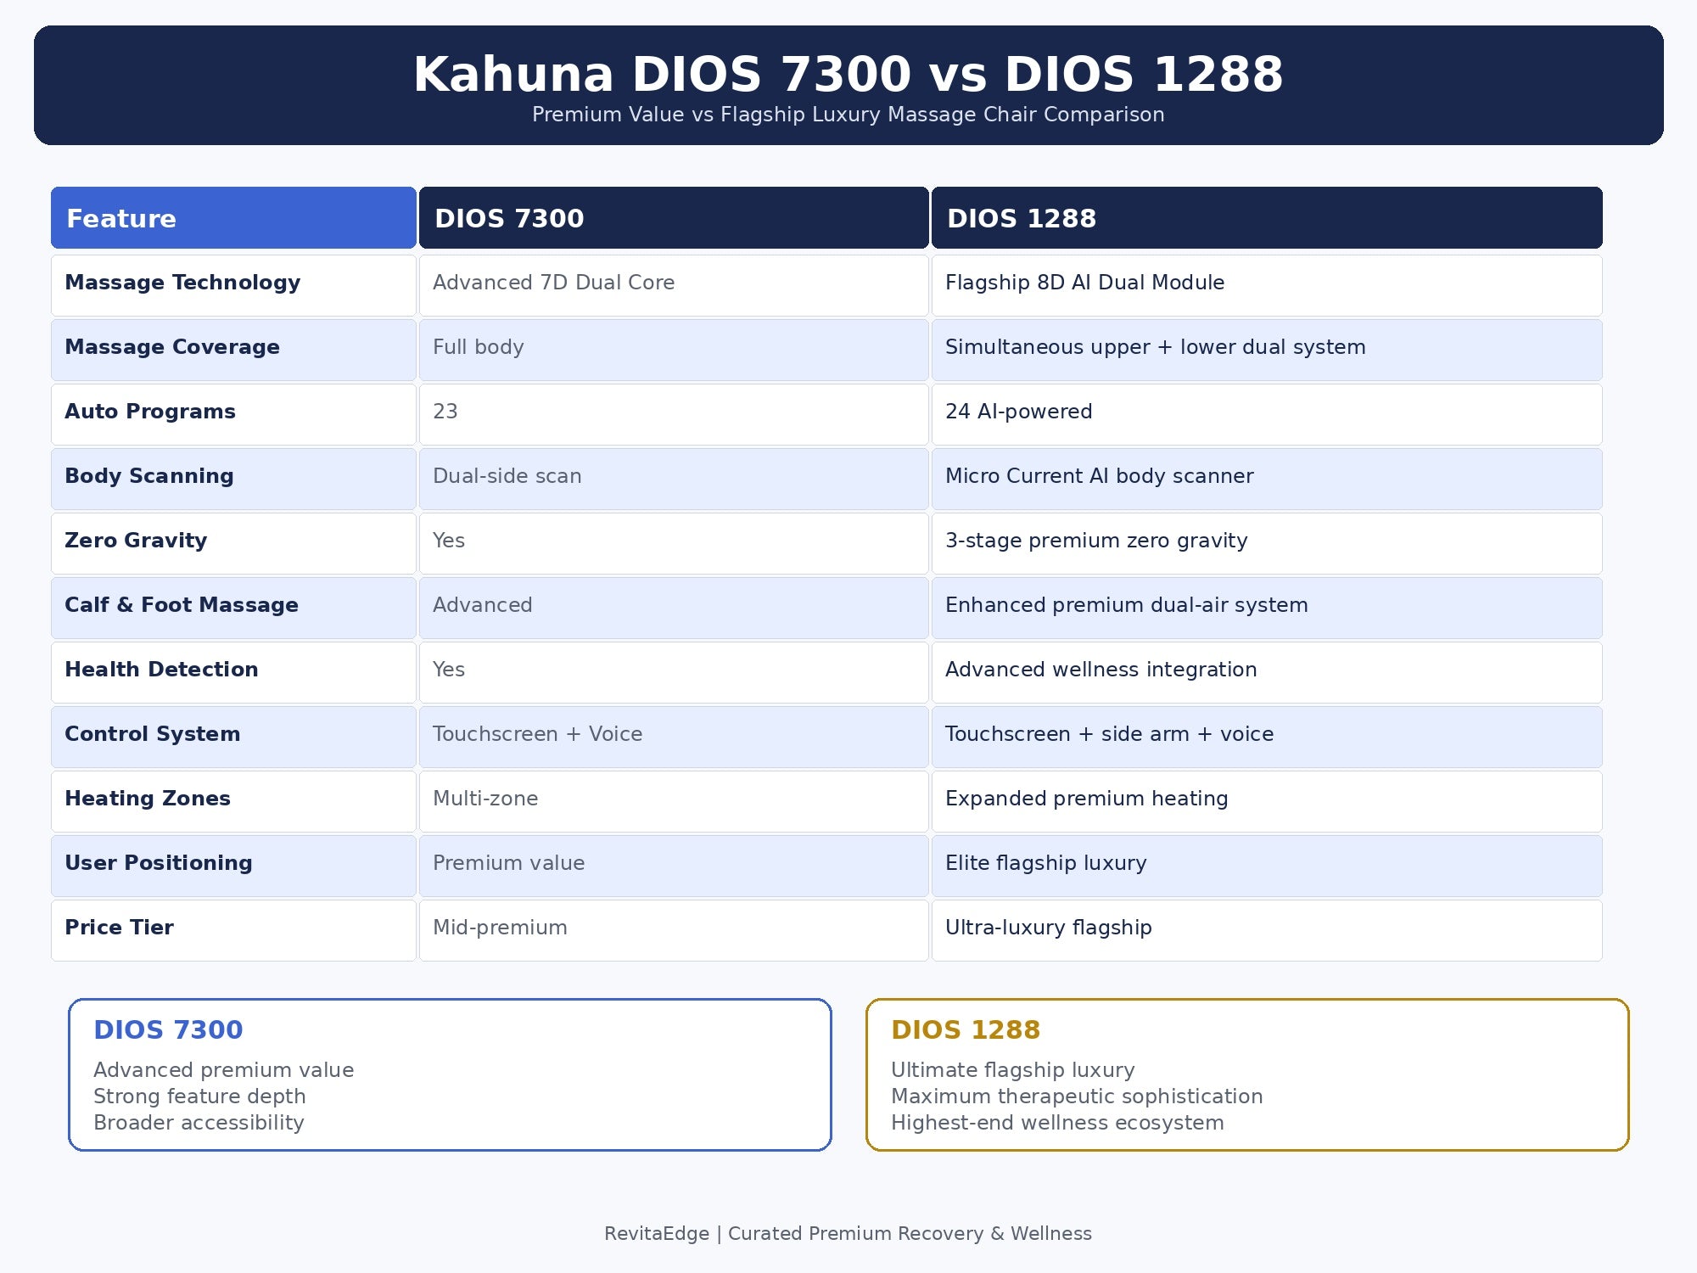Click 'Maximum therapeutic sophistication' summary line
The width and height of the screenshot is (1697, 1273).
pos(1077,1096)
